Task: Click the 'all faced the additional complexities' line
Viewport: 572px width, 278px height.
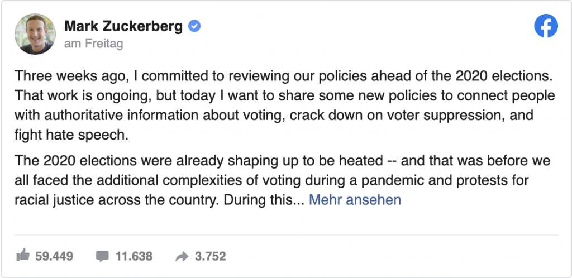Action: tap(272, 180)
